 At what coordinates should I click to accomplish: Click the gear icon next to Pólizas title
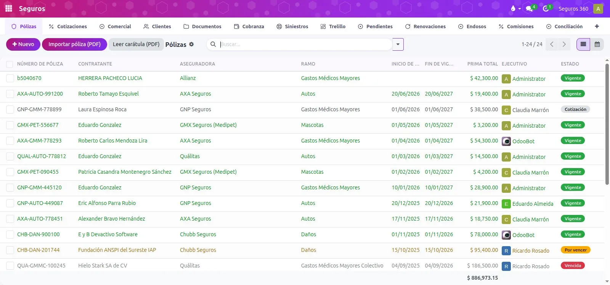(x=191, y=44)
